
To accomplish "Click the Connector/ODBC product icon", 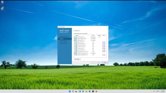I will 76,45.
